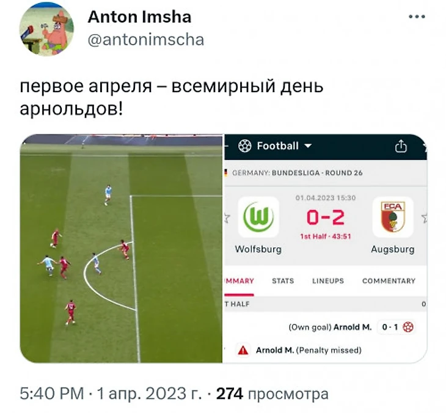Open the @antonimscha handle link
Viewport: 446px width, 413px height.
tap(146, 40)
